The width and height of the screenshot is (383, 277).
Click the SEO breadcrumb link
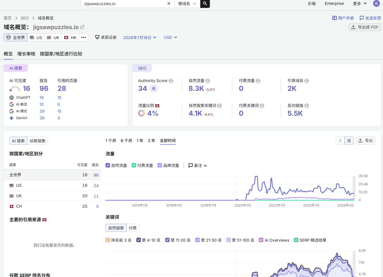(x=25, y=18)
